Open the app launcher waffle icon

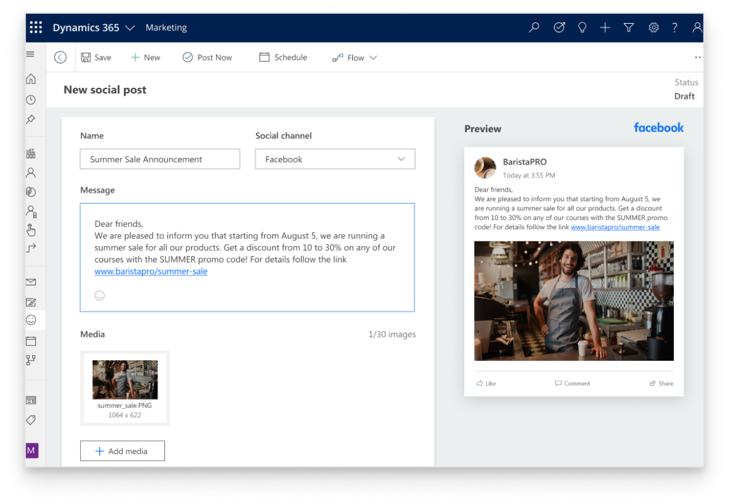pyautogui.click(x=36, y=27)
